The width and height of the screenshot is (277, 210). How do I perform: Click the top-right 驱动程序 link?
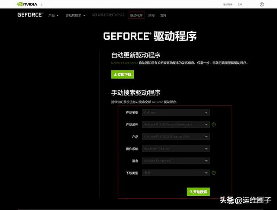pyautogui.click(x=228, y=4)
